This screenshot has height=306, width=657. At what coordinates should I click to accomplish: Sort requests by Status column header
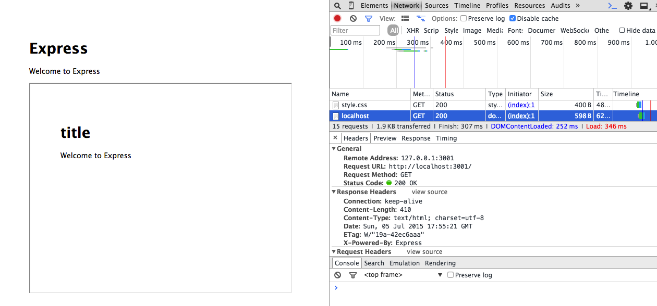459,94
